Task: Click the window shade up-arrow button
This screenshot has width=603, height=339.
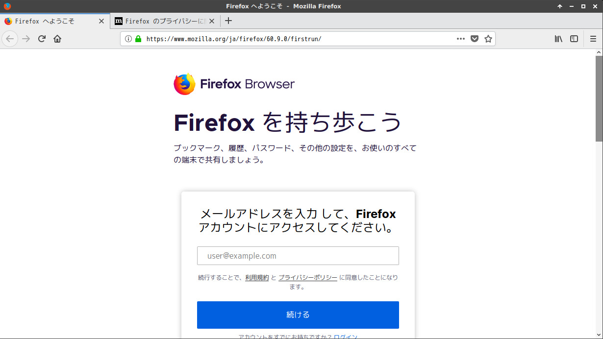Action: pyautogui.click(x=560, y=6)
